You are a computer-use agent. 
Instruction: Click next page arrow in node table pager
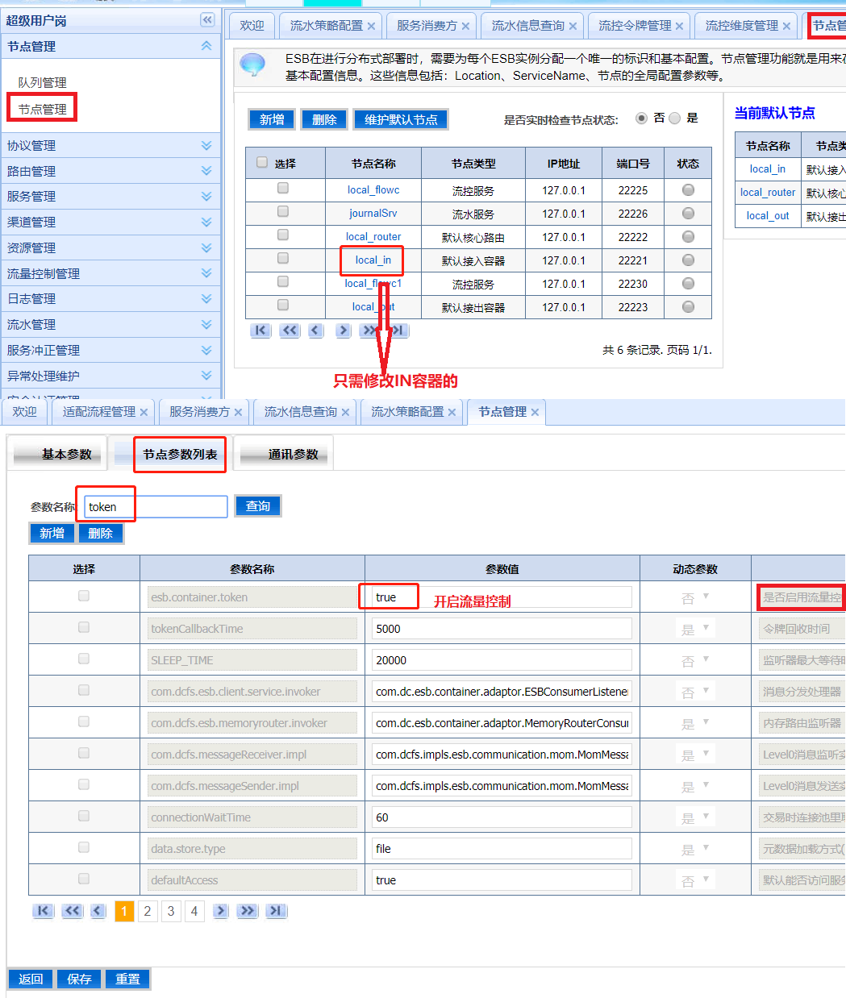[344, 331]
